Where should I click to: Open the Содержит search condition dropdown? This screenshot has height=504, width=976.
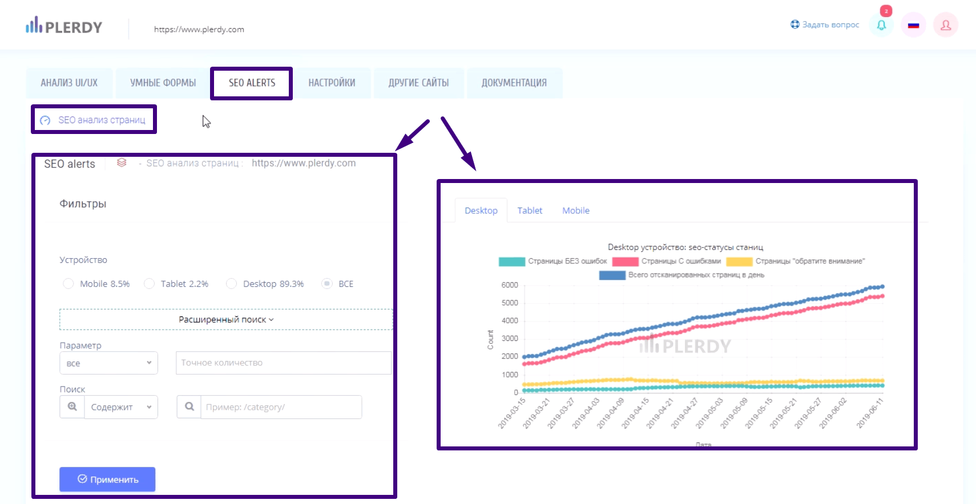[121, 407]
